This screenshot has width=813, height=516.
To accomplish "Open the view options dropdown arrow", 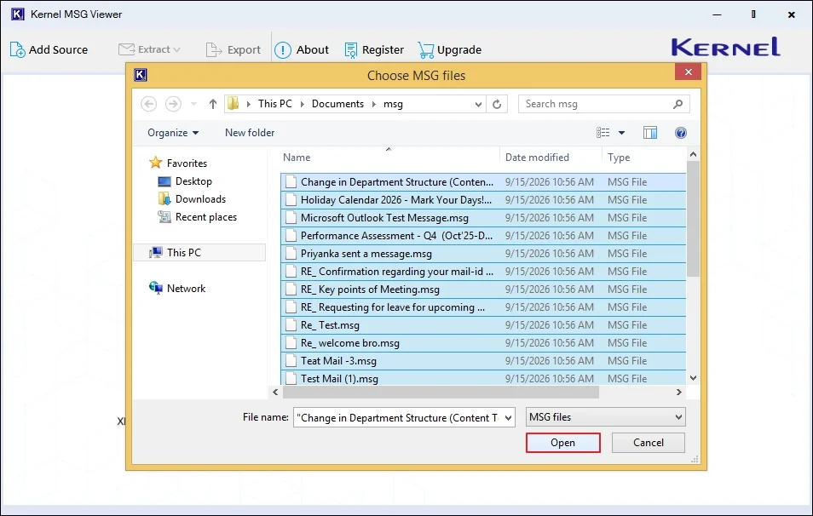I will [x=621, y=133].
